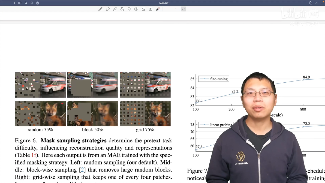The image size is (325, 183).
Task: Click the linear probing legend box
Action: coord(216,125)
